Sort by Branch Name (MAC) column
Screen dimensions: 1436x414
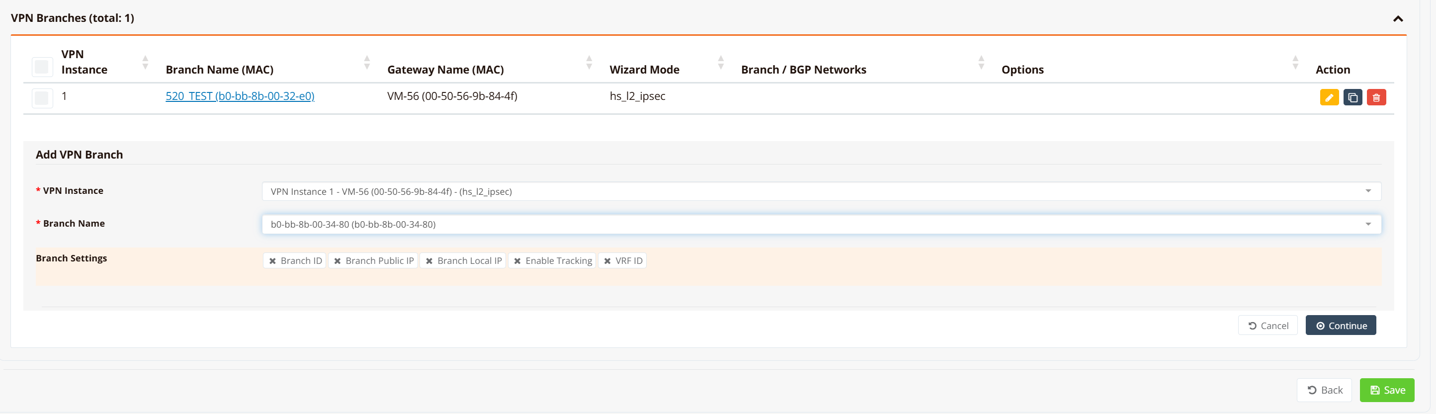point(367,63)
